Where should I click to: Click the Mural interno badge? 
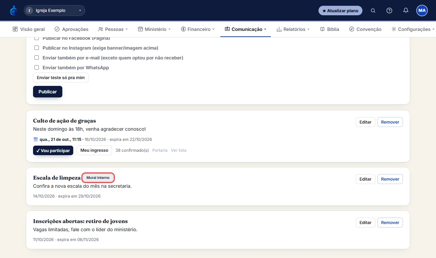click(x=98, y=178)
